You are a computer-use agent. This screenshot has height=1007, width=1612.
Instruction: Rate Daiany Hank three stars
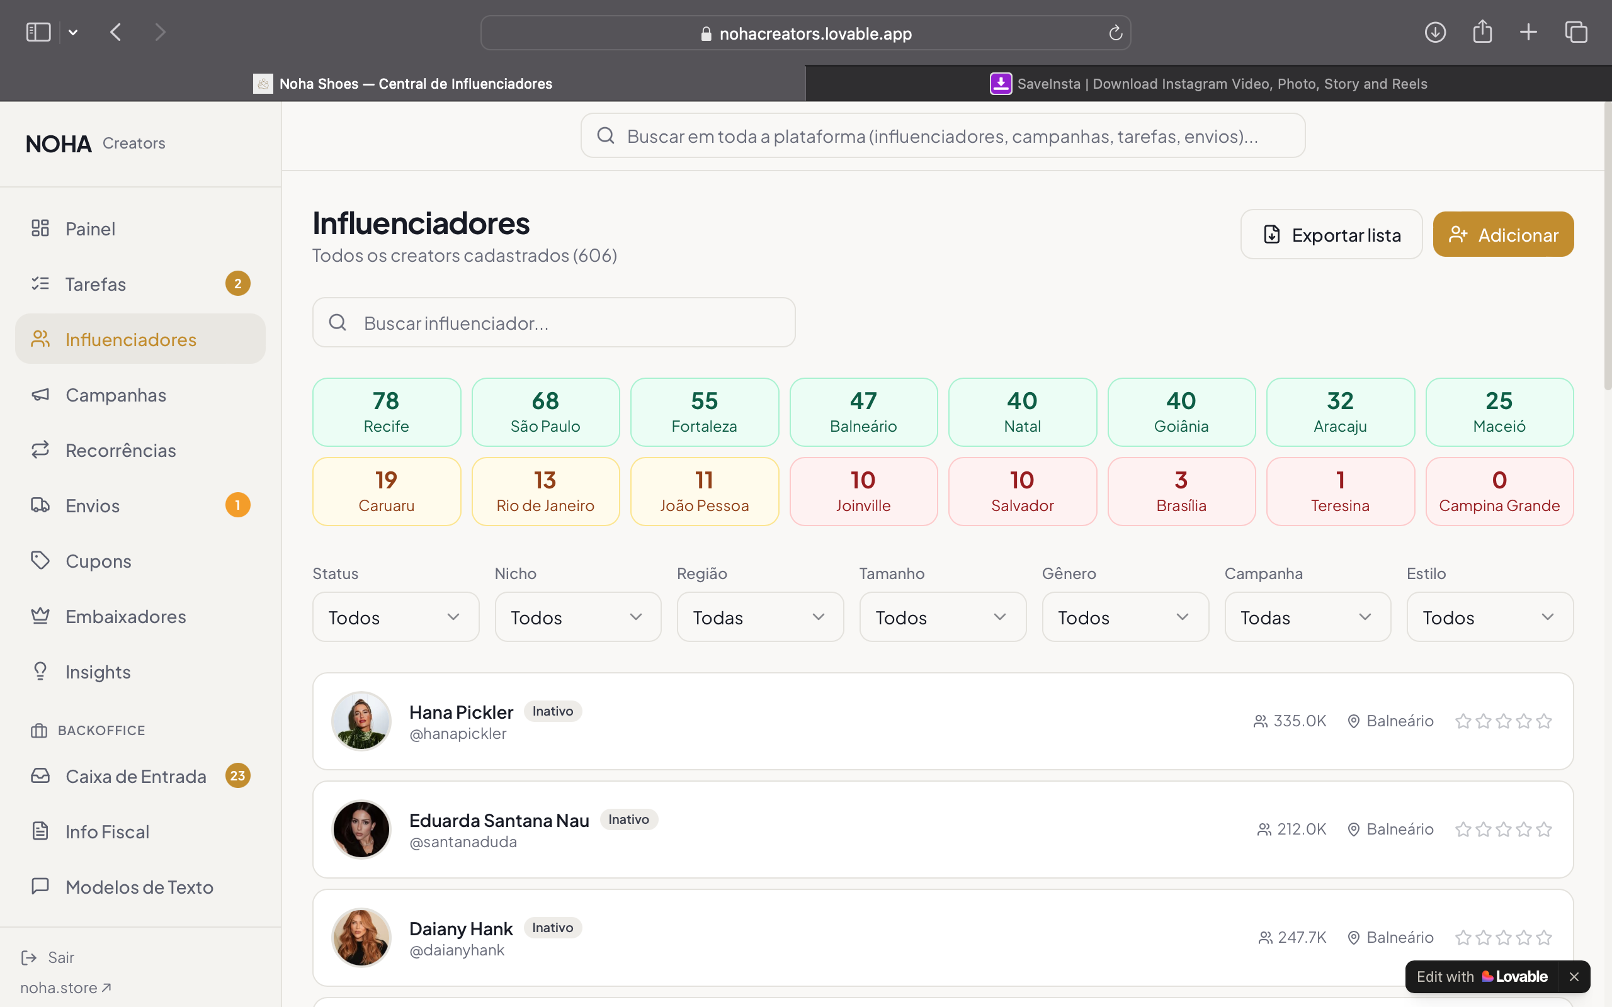pyautogui.click(x=1504, y=938)
